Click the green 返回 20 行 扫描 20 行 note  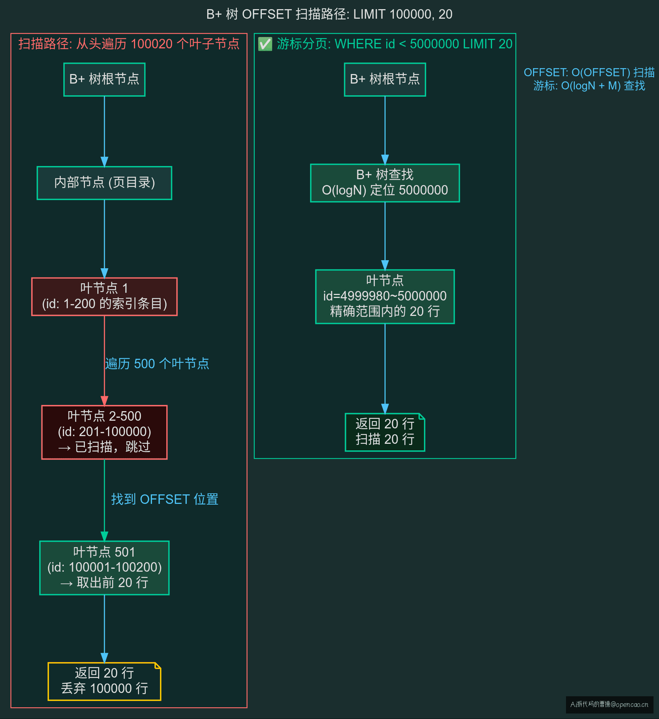point(385,432)
